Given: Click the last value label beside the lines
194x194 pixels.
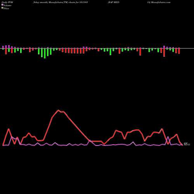Looking at the screenshot, I should pyautogui.click(x=187, y=144).
